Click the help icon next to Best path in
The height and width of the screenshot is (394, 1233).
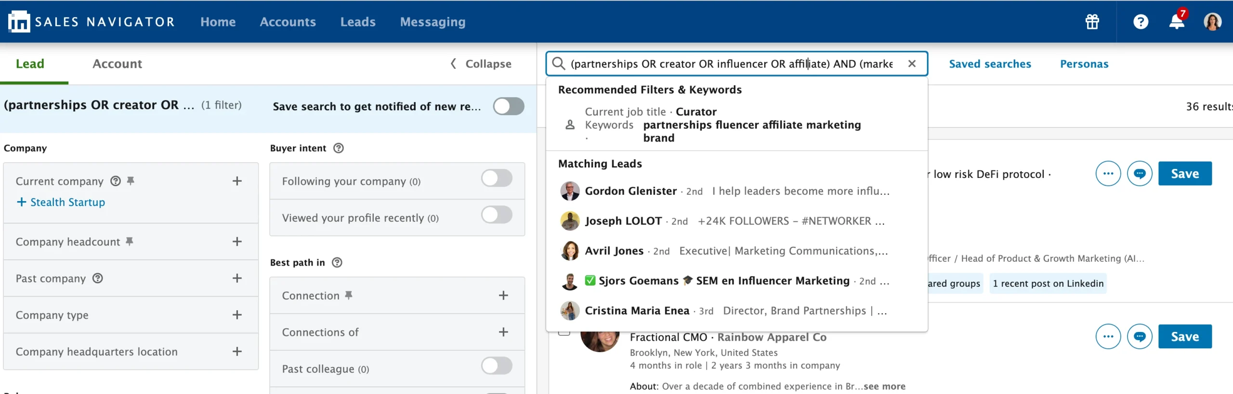pyautogui.click(x=337, y=262)
